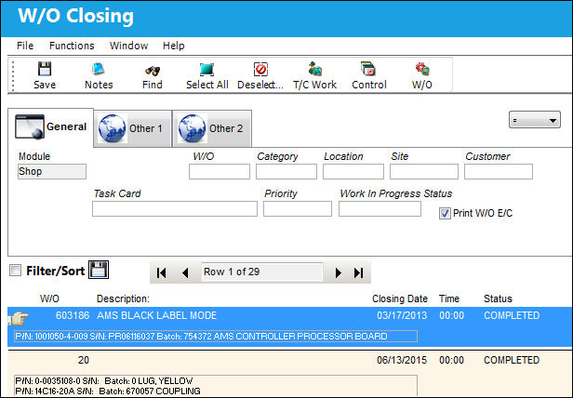Click the Time column header
573x398 pixels.
pyautogui.click(x=448, y=298)
